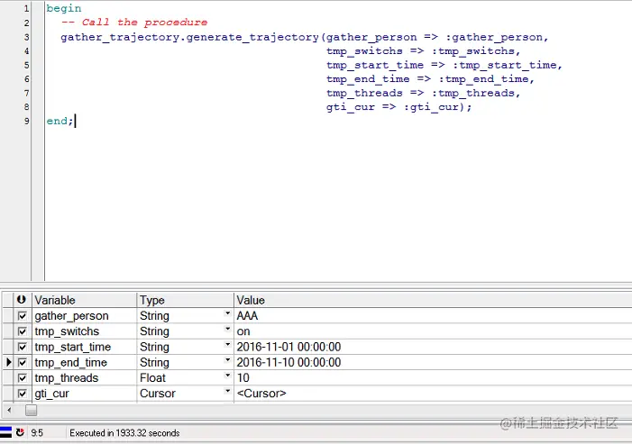Image resolution: width=632 pixels, height=444 pixels.
Task: Edit the value 10 for tmp_threads
Action: click(x=433, y=378)
